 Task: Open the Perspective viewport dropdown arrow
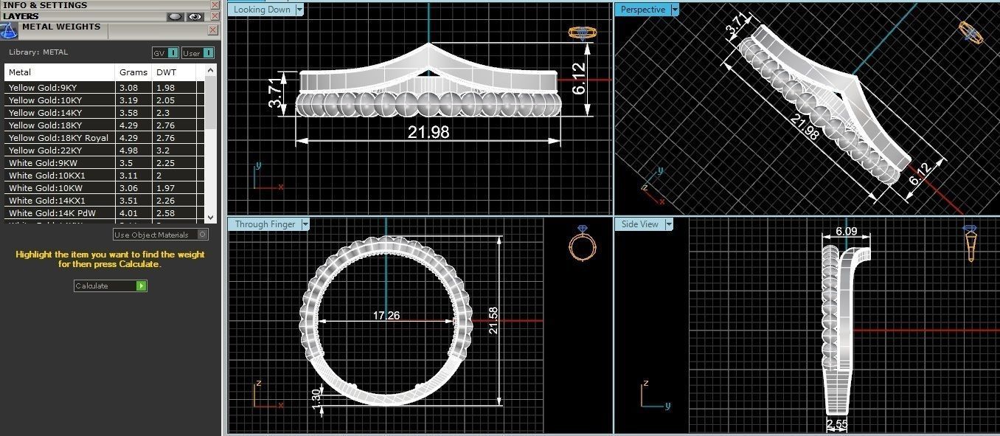[674, 10]
